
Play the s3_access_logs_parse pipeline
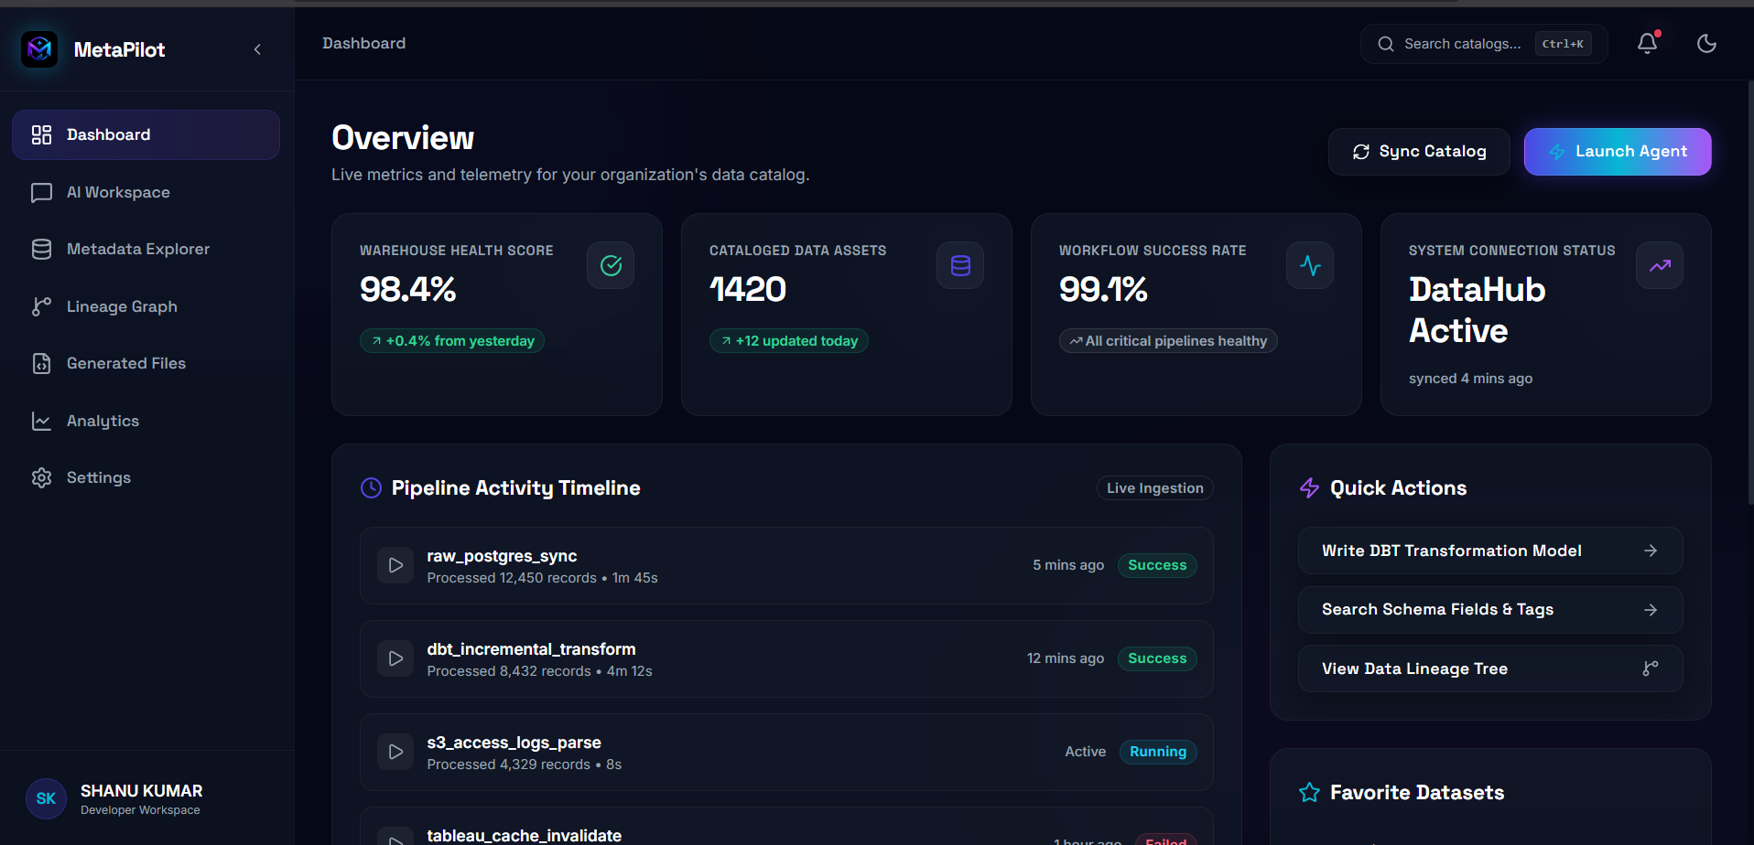395,752
